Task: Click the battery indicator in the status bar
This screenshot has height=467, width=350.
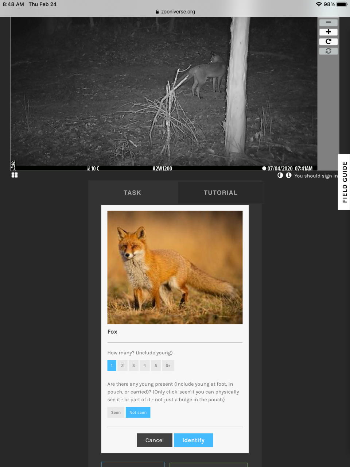Action: [342, 4]
